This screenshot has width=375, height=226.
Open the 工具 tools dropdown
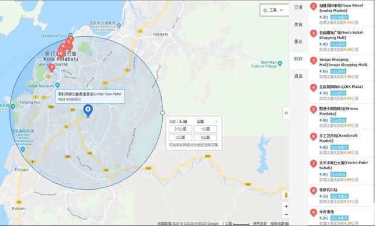(274, 11)
